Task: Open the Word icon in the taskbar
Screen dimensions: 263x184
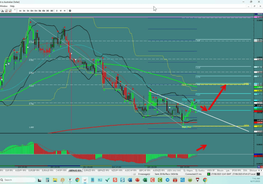Action: coord(130,180)
